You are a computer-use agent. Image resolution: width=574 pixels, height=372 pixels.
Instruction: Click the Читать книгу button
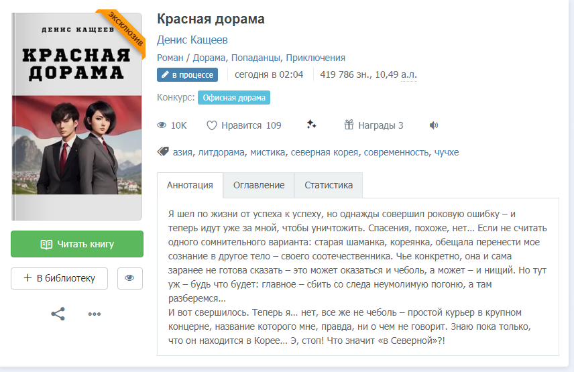point(77,244)
